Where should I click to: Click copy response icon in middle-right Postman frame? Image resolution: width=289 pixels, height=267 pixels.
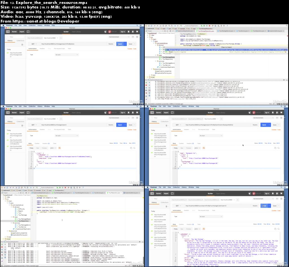click(x=275, y=148)
